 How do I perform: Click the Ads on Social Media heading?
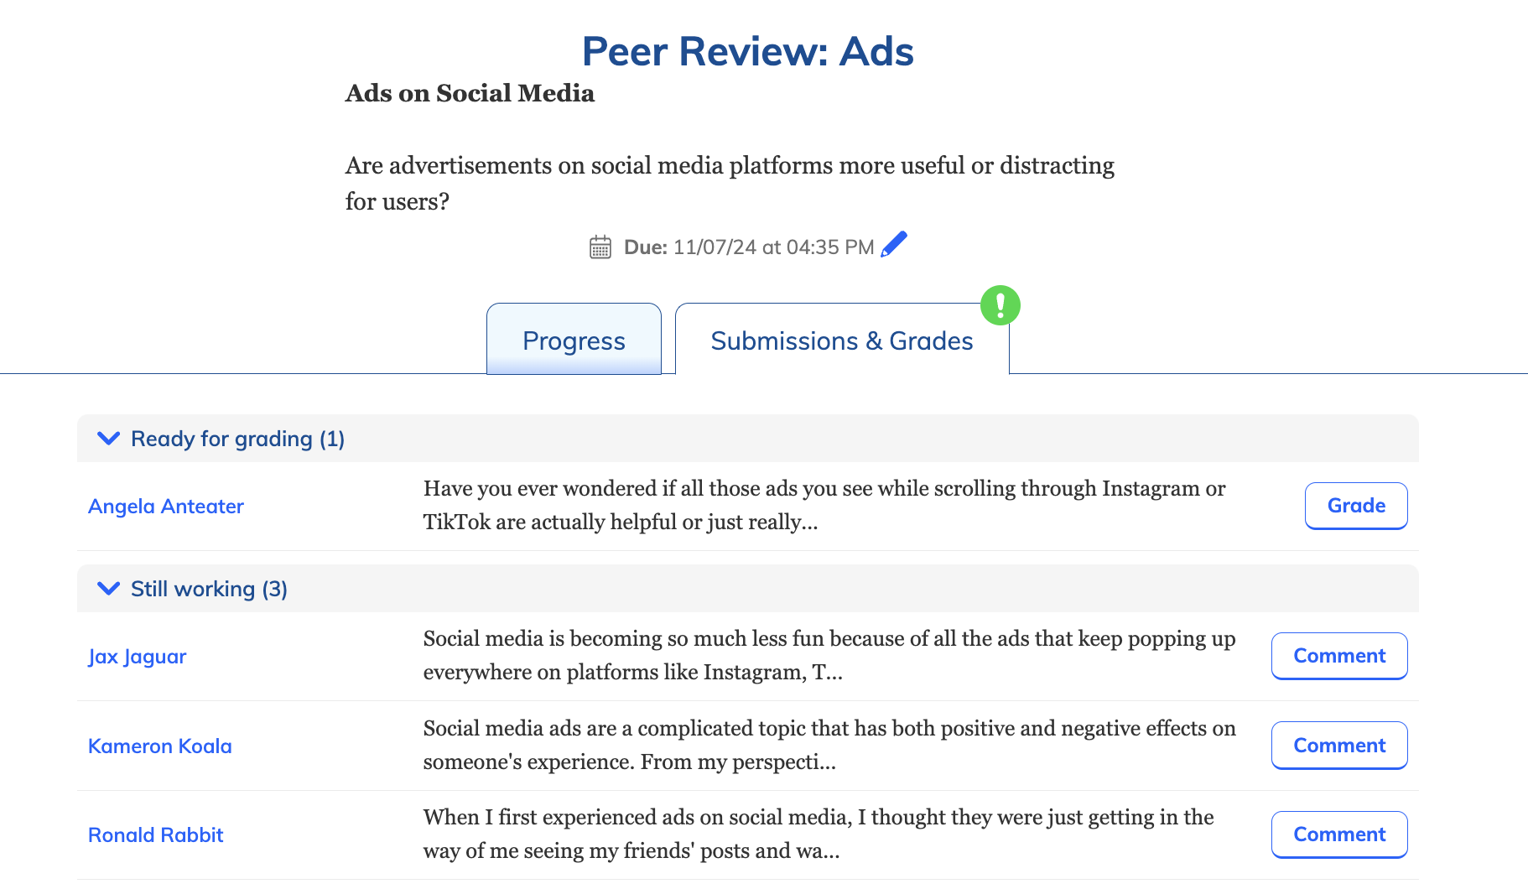[469, 93]
